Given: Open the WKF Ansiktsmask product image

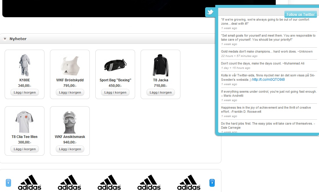Looking at the screenshot, I should 70,122.
